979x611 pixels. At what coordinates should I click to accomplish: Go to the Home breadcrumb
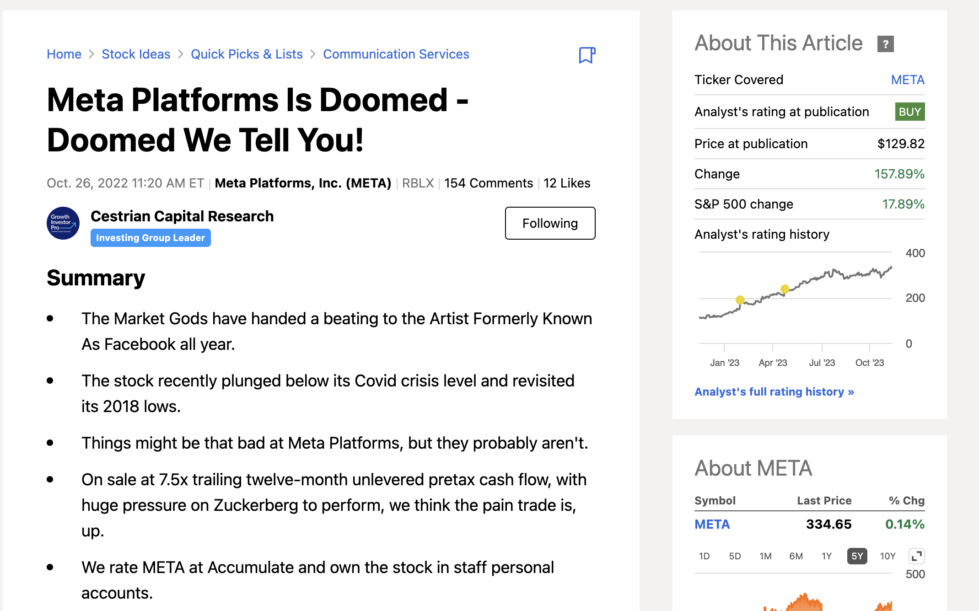64,54
